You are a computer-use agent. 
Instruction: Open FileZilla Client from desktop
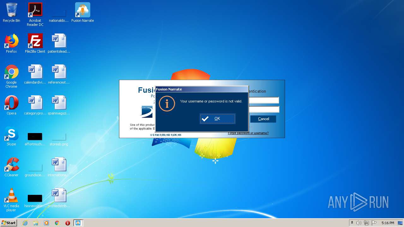point(35,44)
